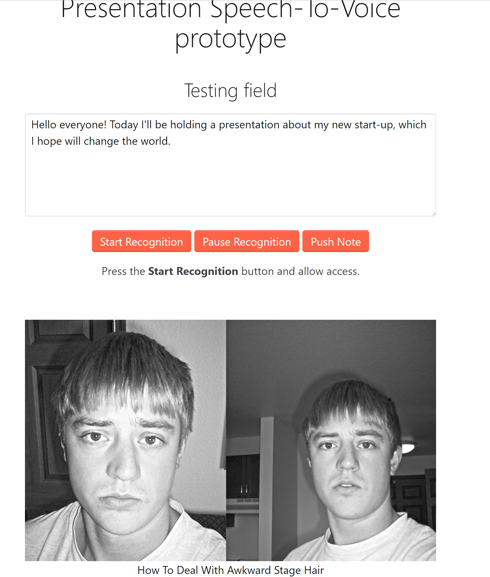
Task: Pause the speech recognition
Action: pos(247,241)
